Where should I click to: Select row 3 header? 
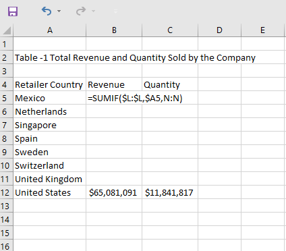[6, 71]
